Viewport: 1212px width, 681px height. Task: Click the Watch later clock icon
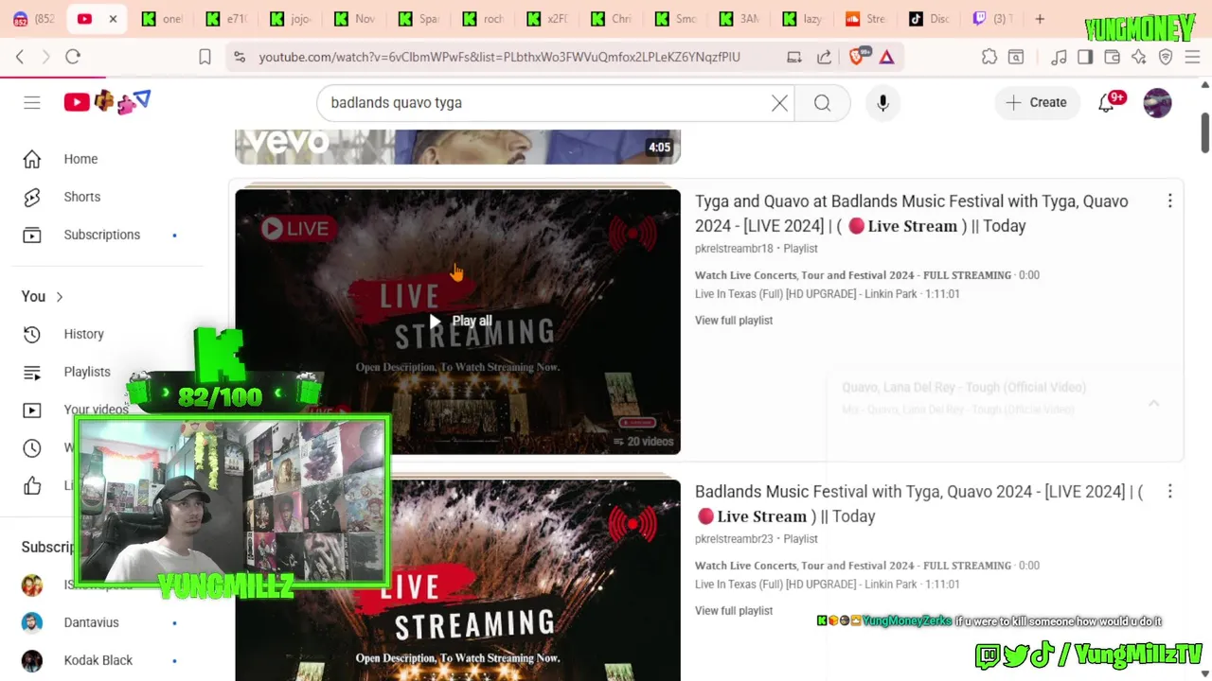pyautogui.click(x=32, y=447)
